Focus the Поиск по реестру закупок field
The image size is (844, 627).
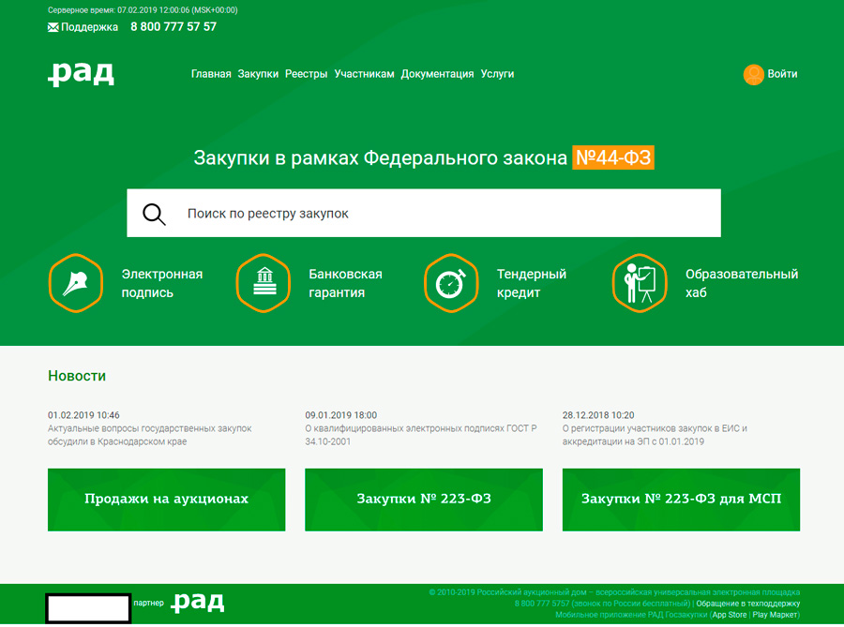[x=441, y=214]
